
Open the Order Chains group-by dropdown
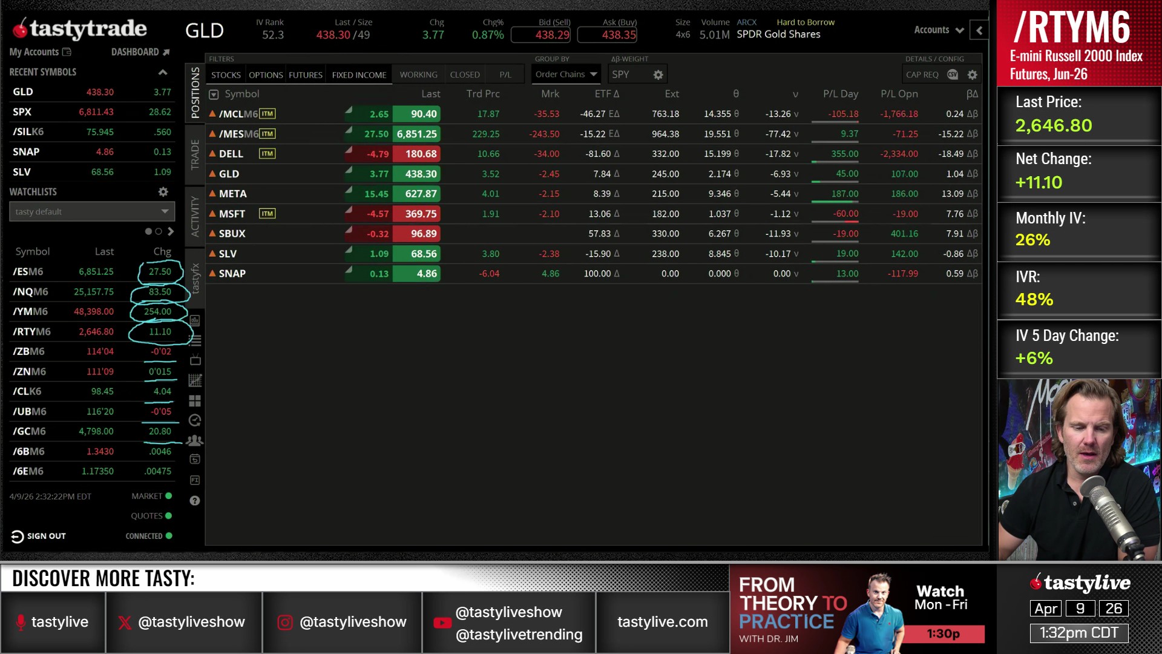(566, 74)
